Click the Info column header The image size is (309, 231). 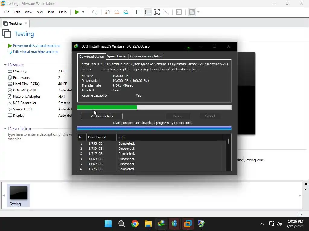[170, 137]
